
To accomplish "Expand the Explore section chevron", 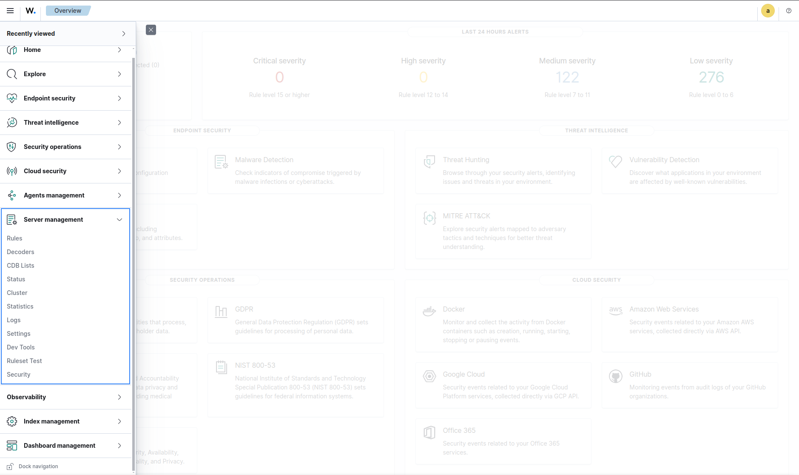I will (119, 74).
